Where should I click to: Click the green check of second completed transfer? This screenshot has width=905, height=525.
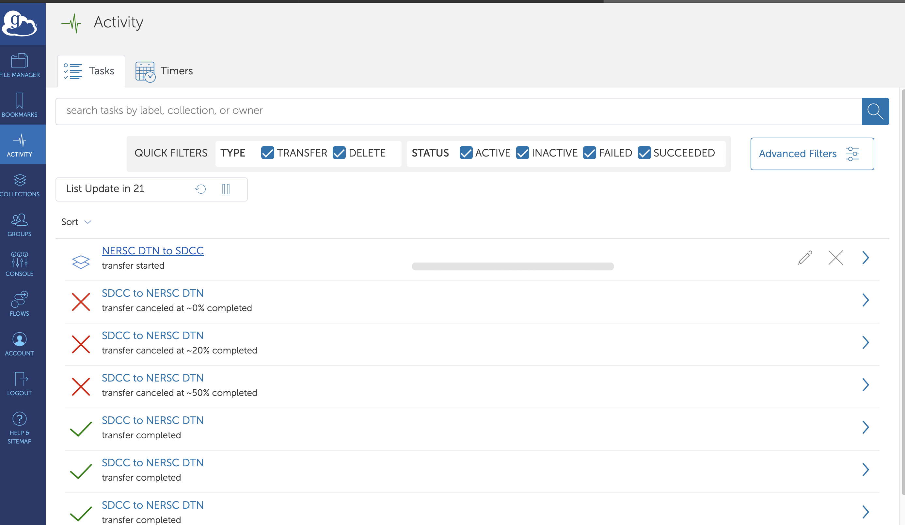81,471
